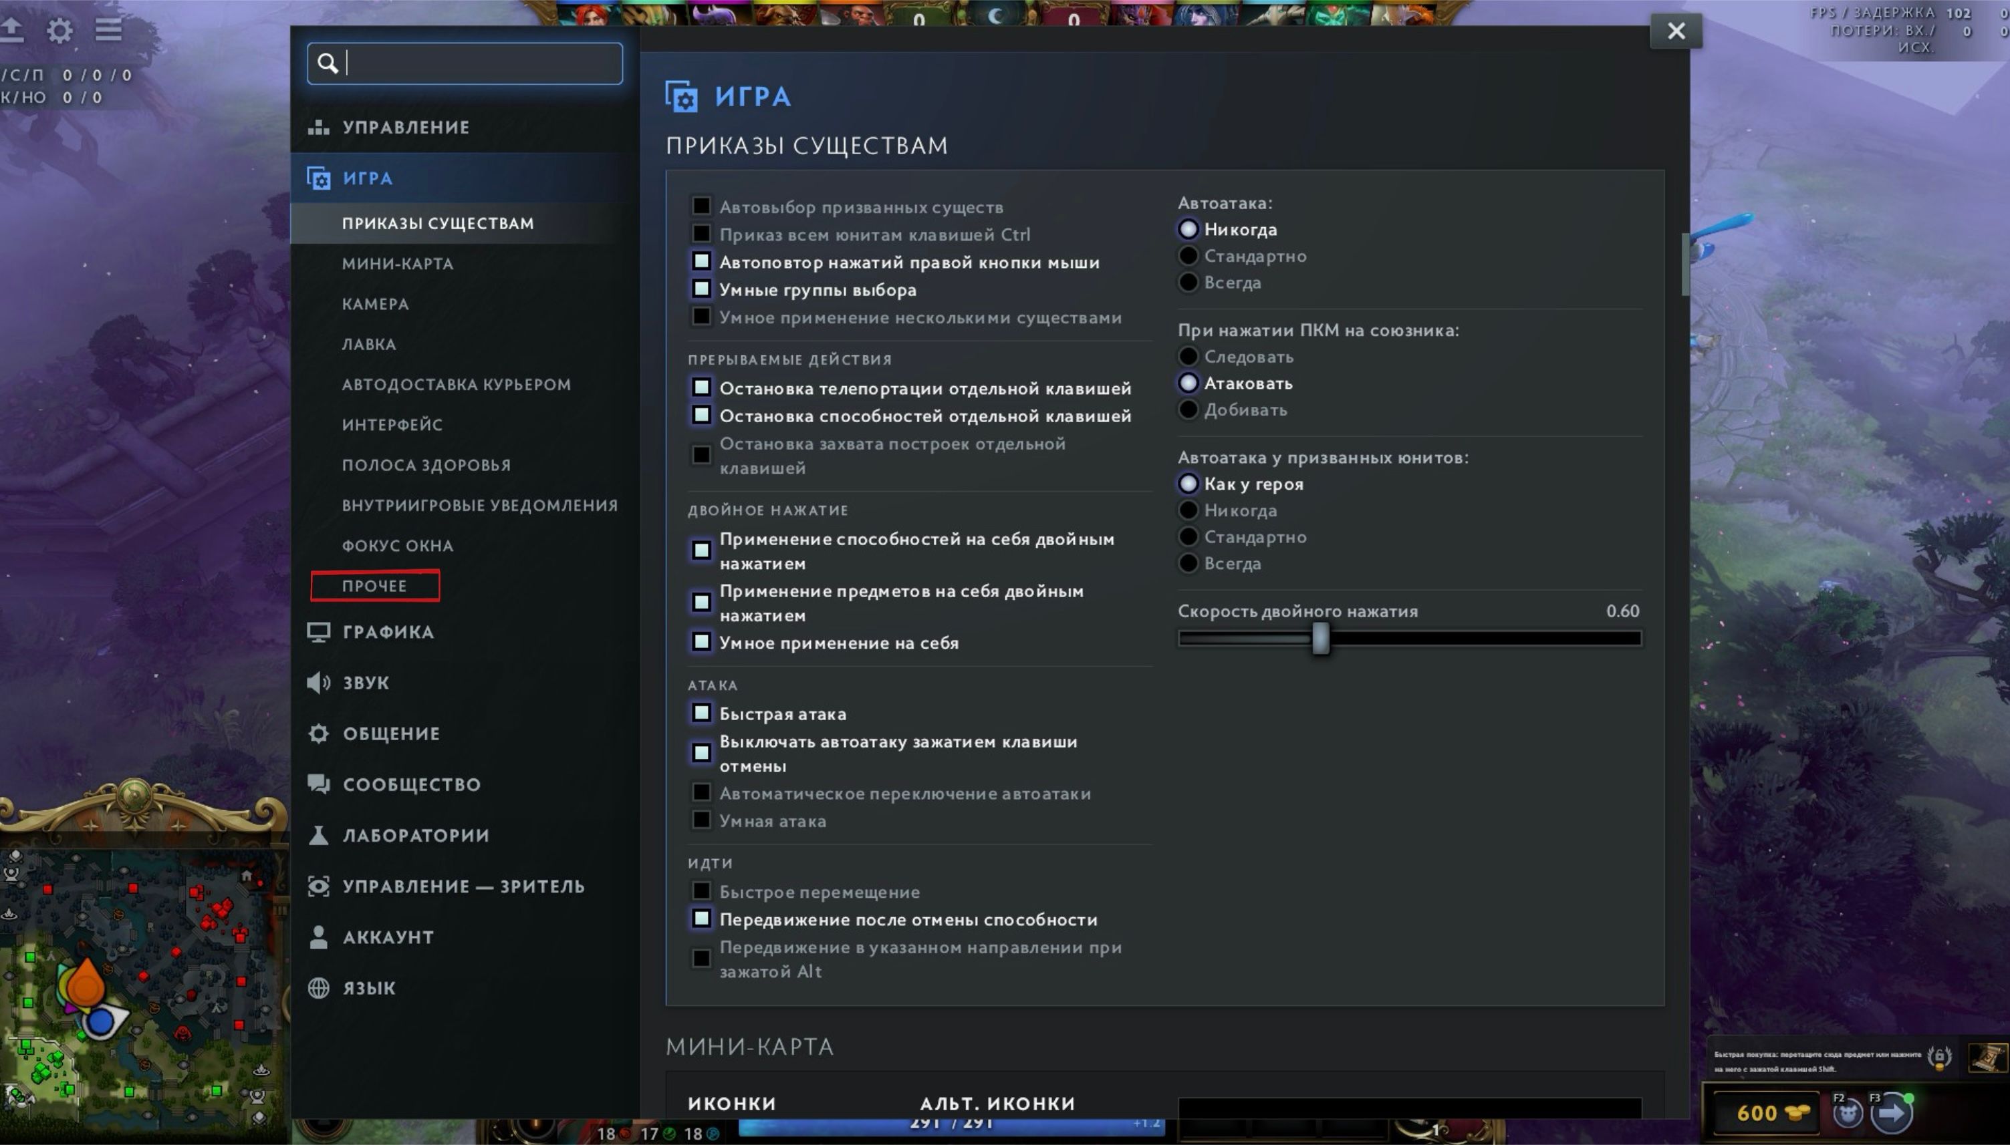Viewport: 2010px width, 1145px height.
Task: Open the Камера submenu item
Action: point(375,305)
